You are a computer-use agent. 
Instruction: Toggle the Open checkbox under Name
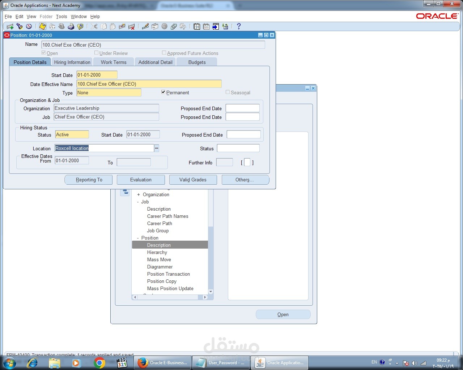(44, 53)
